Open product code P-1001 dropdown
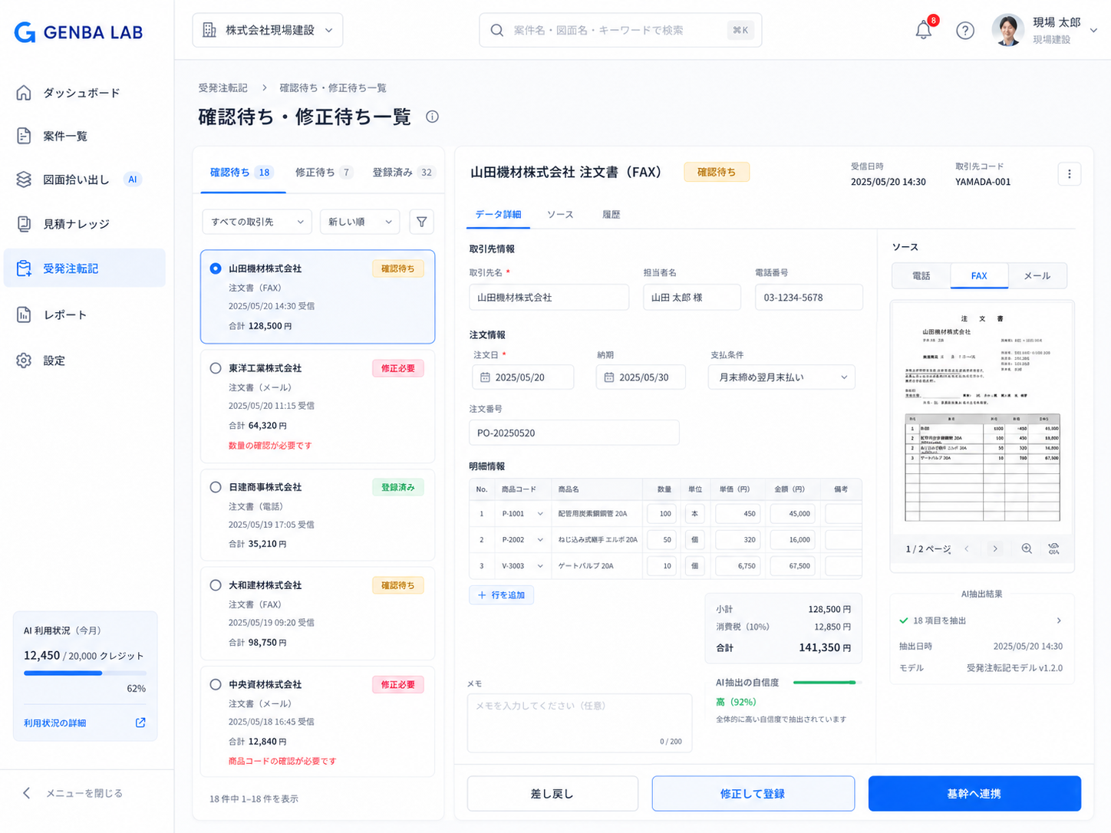Viewport: 1111px width, 833px height. click(x=522, y=514)
